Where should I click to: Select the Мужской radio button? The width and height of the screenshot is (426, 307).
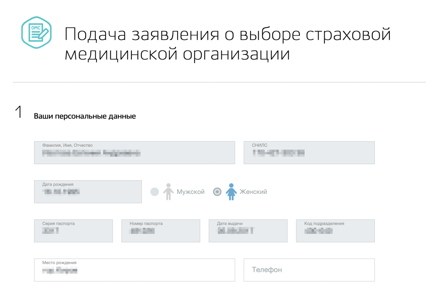coord(154,192)
